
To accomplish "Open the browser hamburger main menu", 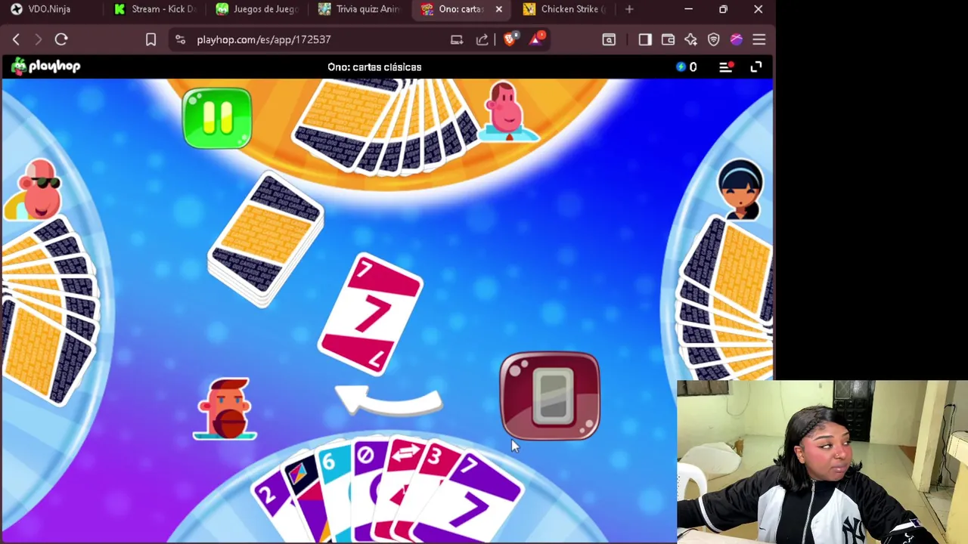I will [x=759, y=39].
